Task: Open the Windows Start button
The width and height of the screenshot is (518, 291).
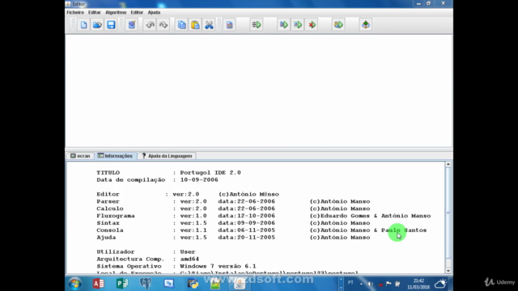Action: click(75, 284)
